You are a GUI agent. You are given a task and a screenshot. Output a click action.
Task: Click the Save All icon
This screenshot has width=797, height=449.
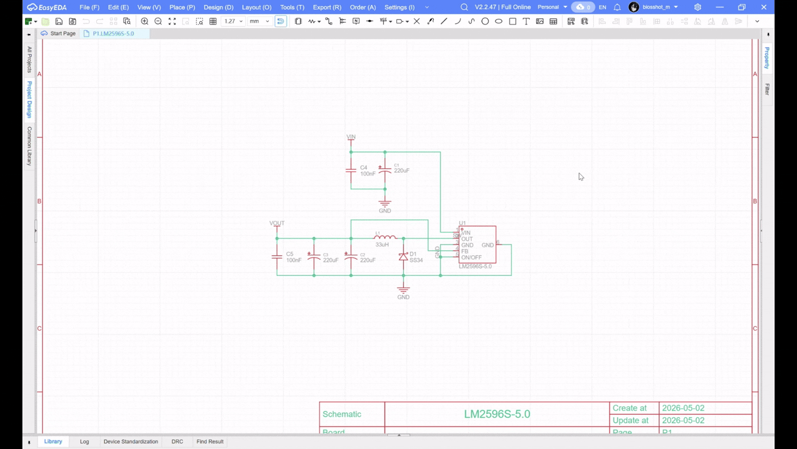coord(72,21)
